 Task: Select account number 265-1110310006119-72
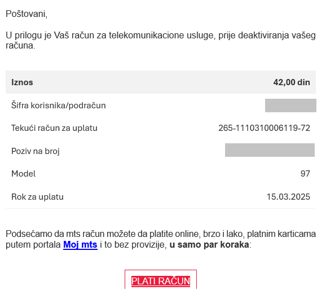coord(264,128)
